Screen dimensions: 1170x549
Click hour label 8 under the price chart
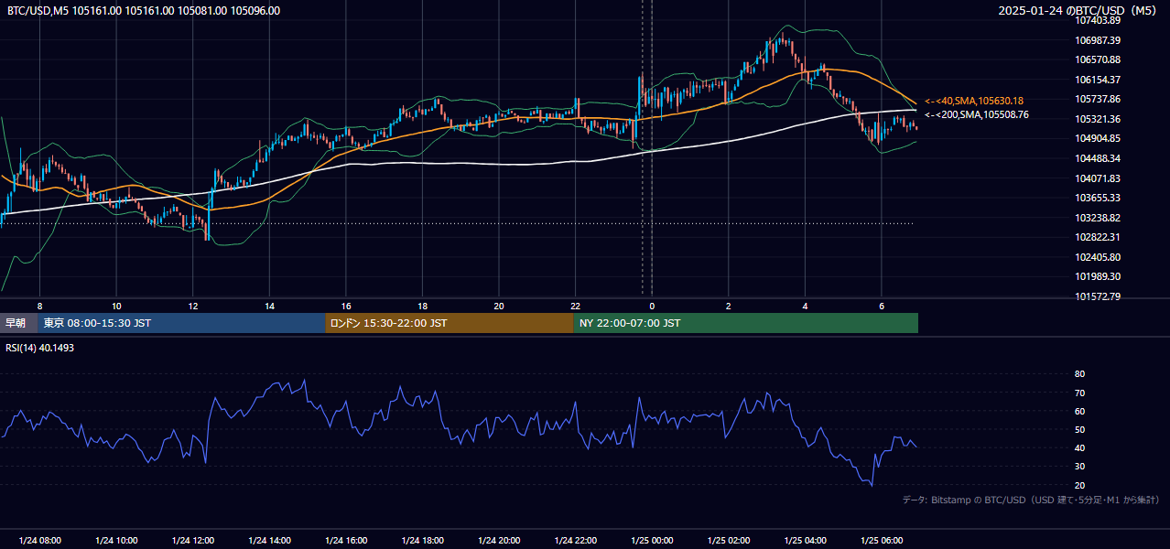click(39, 306)
